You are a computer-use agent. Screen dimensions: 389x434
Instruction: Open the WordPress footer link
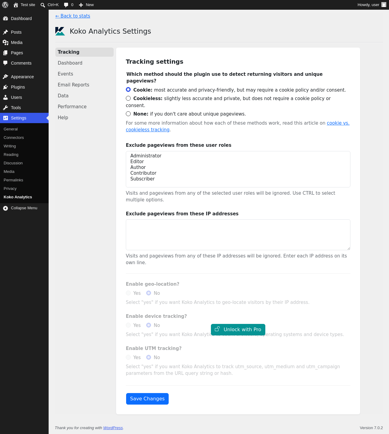pos(113,428)
